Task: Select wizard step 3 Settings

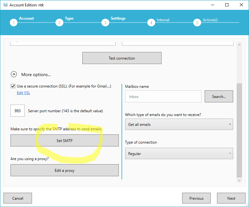Action: pyautogui.click(x=105, y=23)
